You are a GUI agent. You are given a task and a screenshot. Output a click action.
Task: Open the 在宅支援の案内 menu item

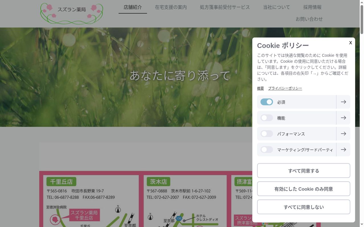pos(171,7)
